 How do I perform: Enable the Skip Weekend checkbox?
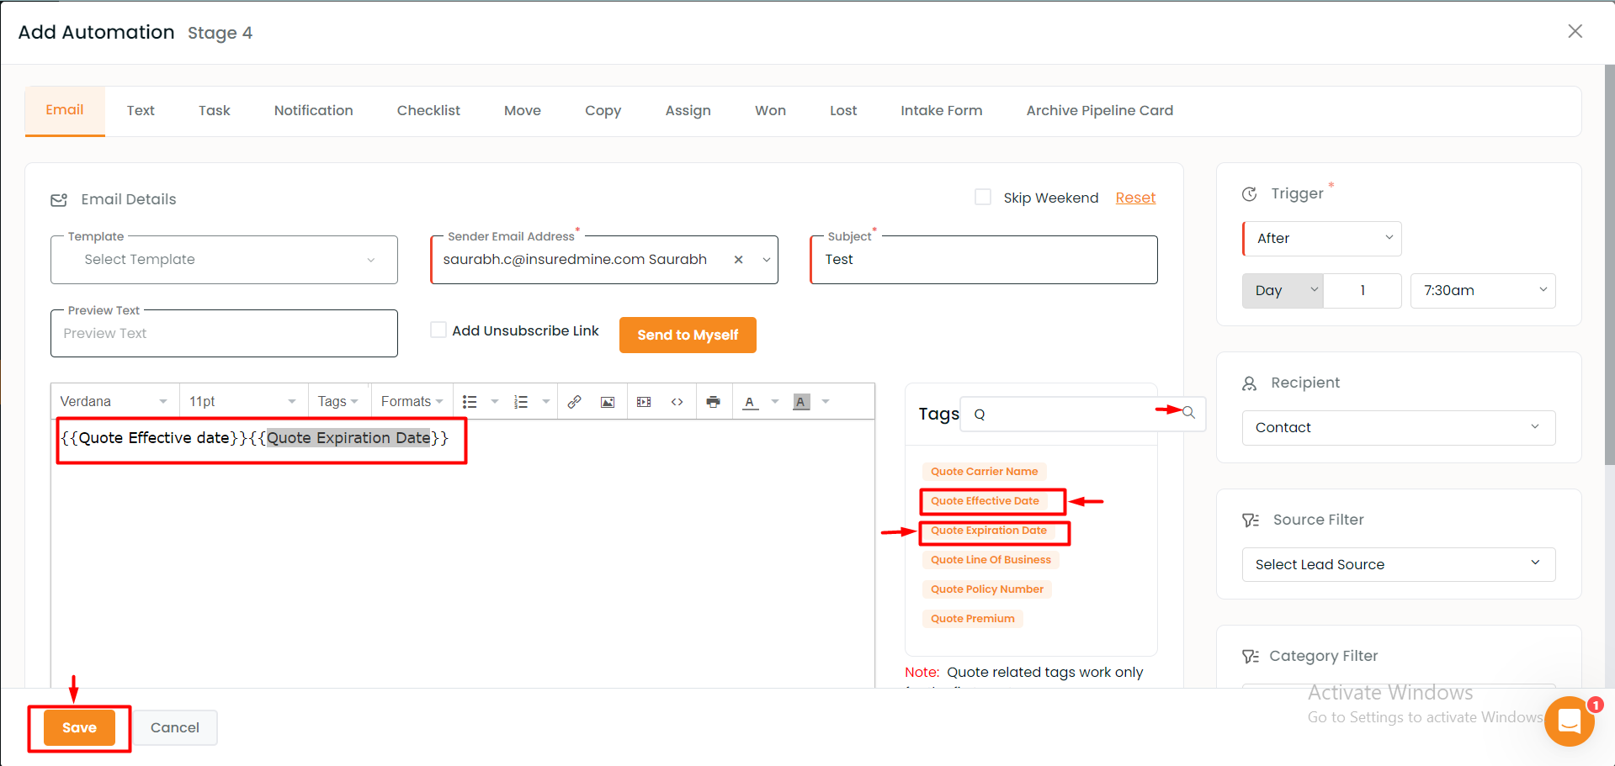982,197
